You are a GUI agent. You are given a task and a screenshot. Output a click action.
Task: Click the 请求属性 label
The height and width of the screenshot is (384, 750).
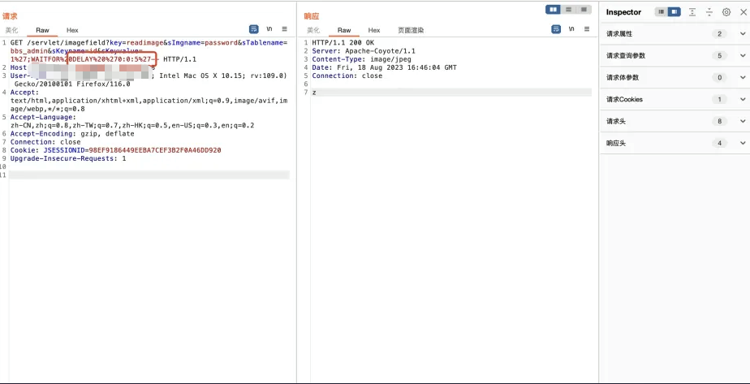[x=619, y=34]
